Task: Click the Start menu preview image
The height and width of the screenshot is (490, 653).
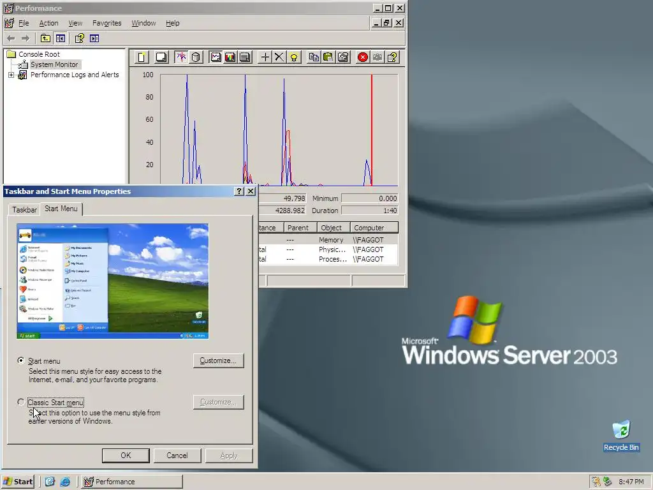Action: [112, 281]
